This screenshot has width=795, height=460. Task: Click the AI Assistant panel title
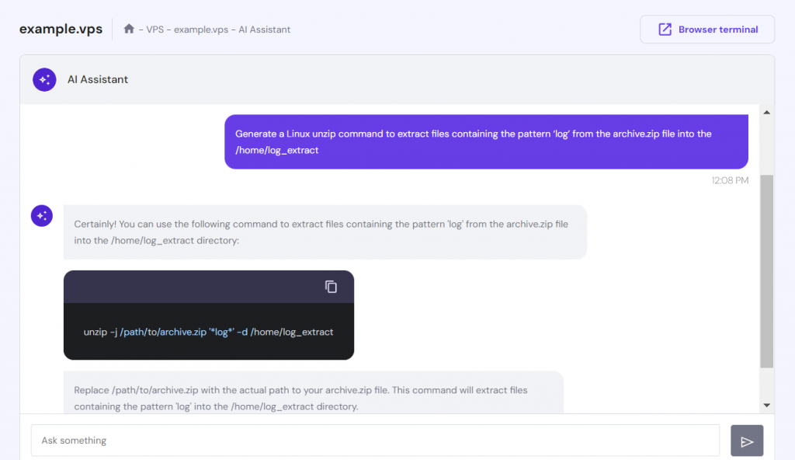pyautogui.click(x=98, y=79)
